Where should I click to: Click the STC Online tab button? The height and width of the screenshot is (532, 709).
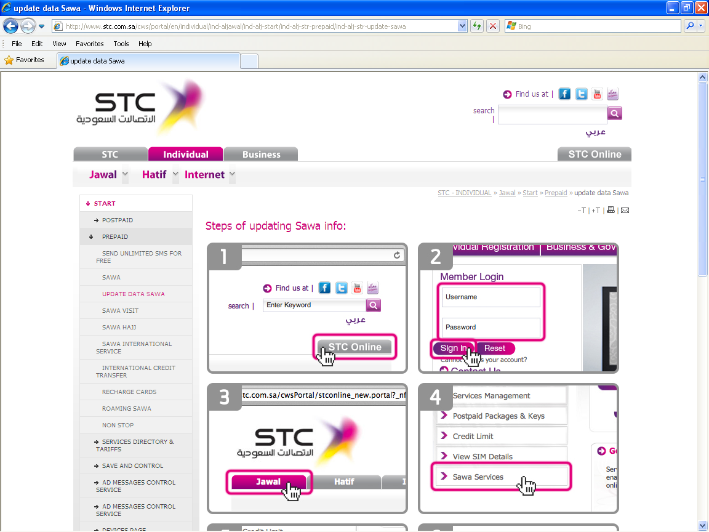tap(595, 155)
